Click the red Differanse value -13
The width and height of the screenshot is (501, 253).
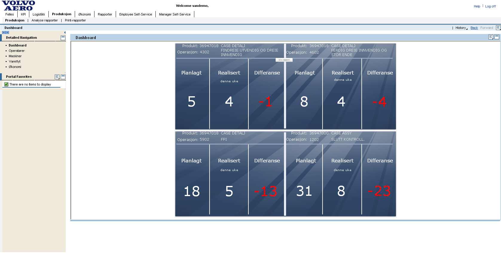click(265, 191)
